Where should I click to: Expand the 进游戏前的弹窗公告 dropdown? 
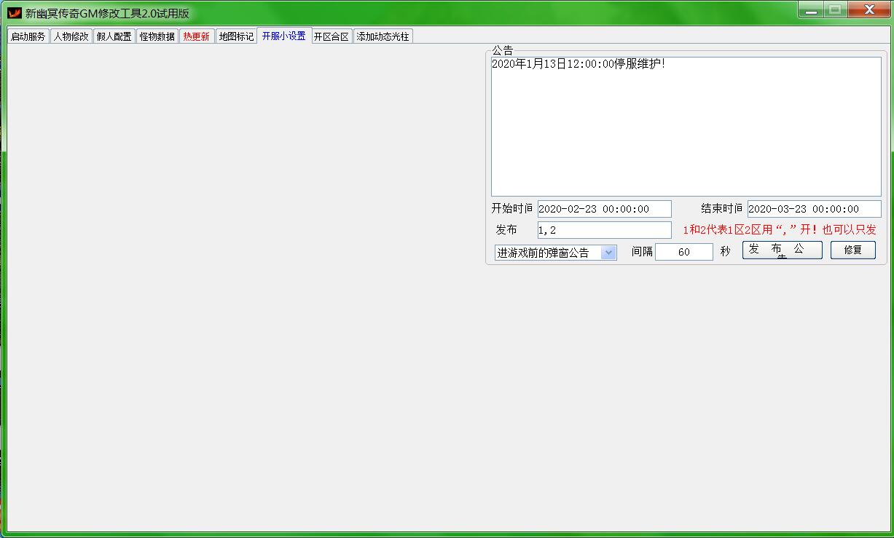coord(608,253)
